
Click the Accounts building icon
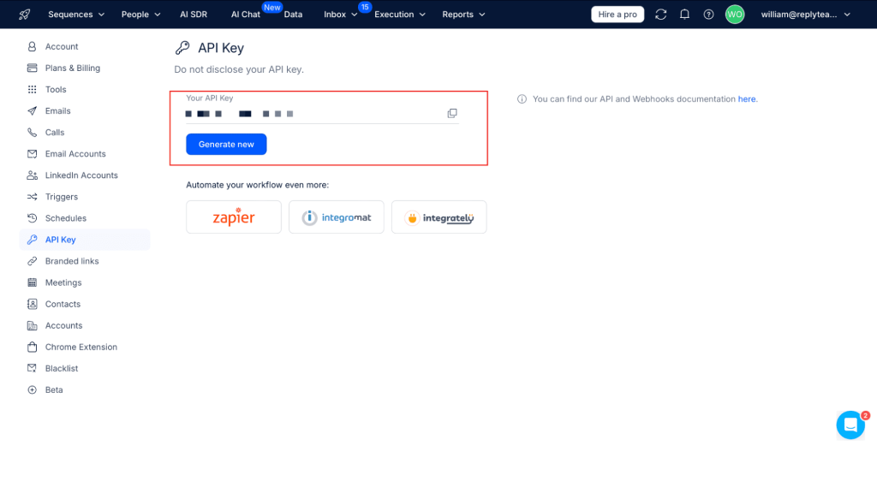pyautogui.click(x=32, y=325)
